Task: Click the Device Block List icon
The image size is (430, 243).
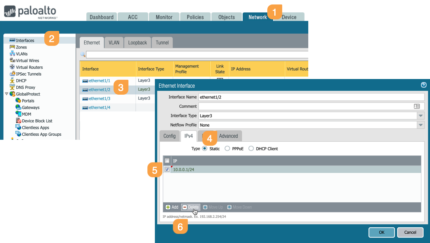Action: point(18,120)
